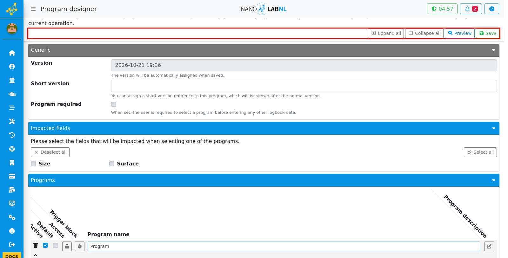Click Select all fields button
The height and width of the screenshot is (258, 508).
click(x=480, y=152)
